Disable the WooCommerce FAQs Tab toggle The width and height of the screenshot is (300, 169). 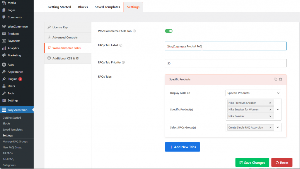pyautogui.click(x=169, y=31)
